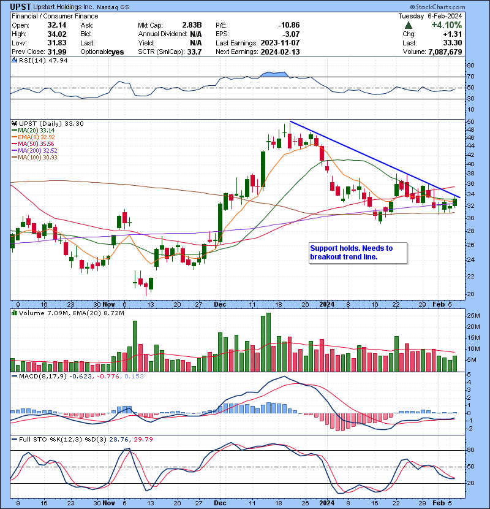490x509 pixels.
Task: Click the Open value 32.14
Action: [x=57, y=25]
